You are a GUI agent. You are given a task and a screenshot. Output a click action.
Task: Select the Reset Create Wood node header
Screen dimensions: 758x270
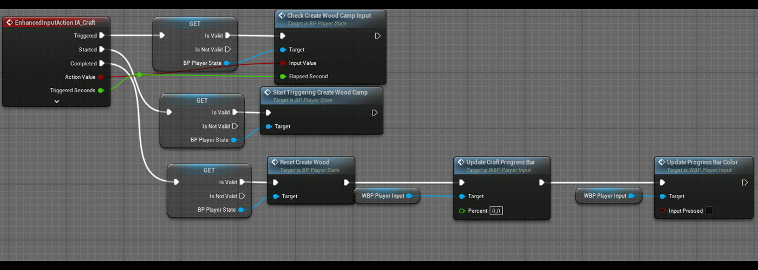point(304,162)
